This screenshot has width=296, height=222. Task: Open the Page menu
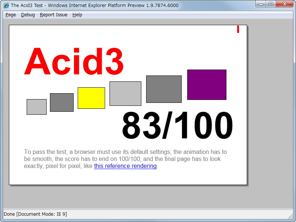point(10,15)
